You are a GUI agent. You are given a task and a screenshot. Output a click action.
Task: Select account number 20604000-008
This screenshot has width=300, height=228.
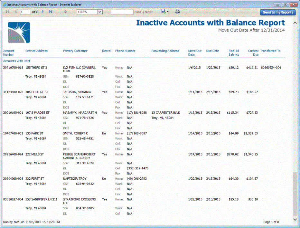13,179
